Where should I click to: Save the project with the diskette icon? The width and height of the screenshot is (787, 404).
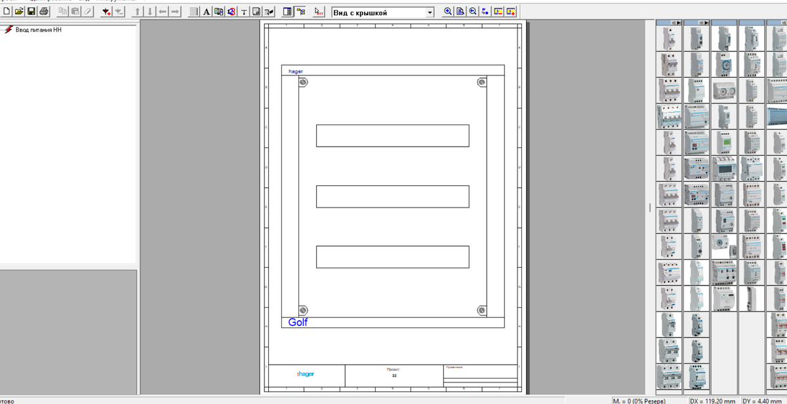(31, 12)
